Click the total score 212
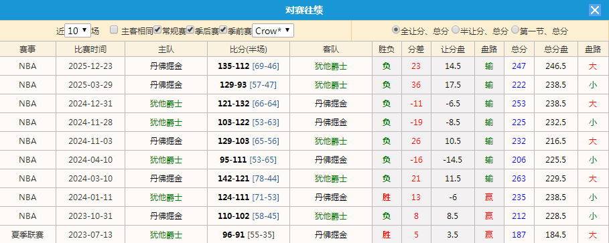This screenshot has width=609, height=243. click(x=519, y=216)
